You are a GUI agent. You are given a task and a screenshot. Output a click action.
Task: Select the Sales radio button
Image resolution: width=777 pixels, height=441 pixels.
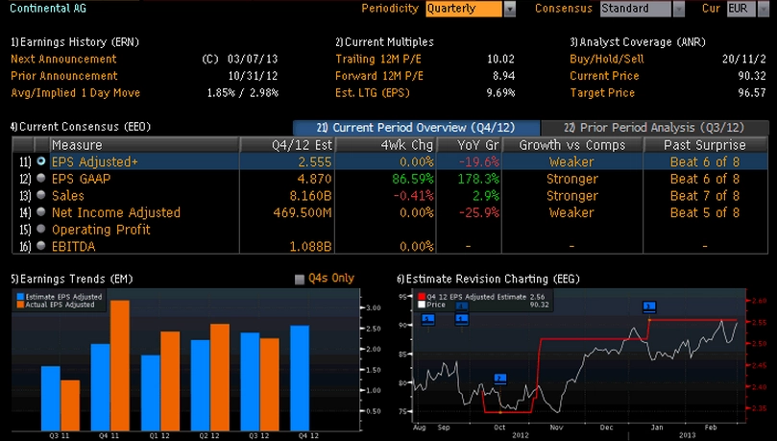pos(41,195)
